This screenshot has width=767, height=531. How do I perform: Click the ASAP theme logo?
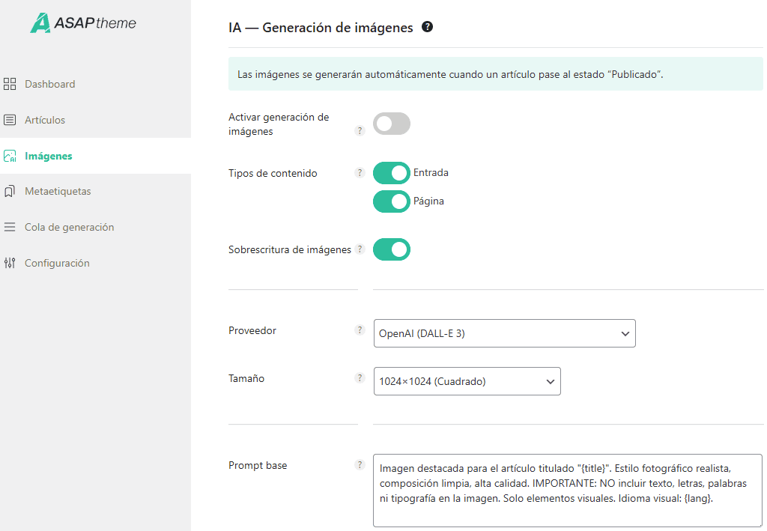(83, 22)
